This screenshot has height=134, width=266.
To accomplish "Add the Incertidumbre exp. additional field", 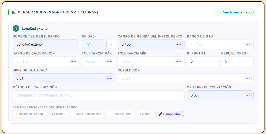I will coord(30,114).
